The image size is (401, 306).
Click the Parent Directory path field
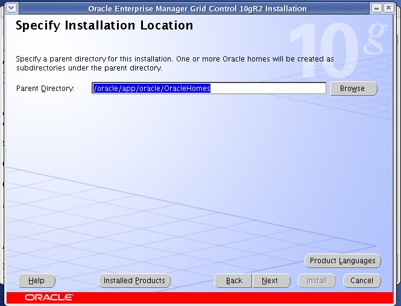pos(209,88)
